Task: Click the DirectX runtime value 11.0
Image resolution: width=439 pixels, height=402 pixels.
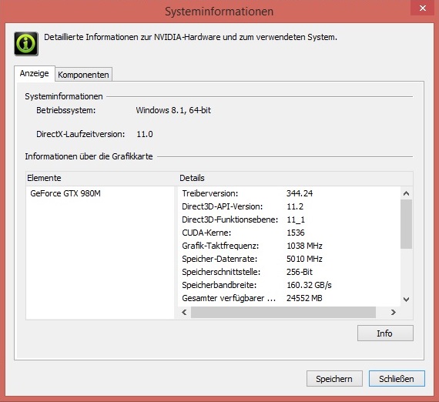Action: (x=145, y=134)
